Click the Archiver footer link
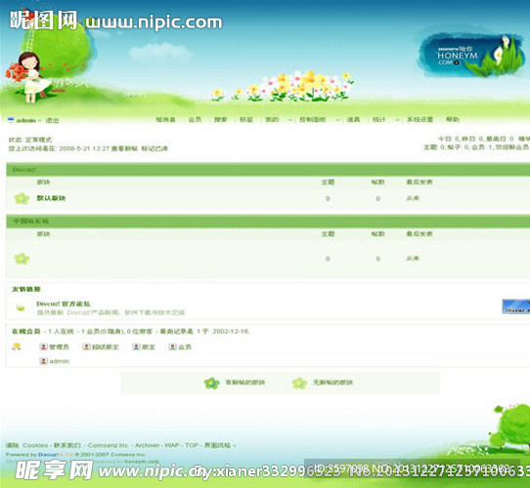 click(x=147, y=445)
